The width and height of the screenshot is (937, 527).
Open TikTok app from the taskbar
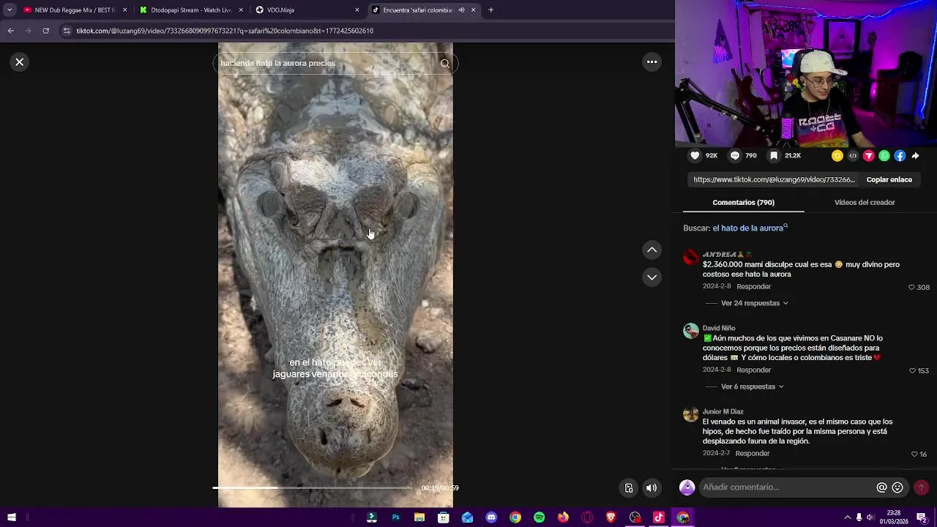[659, 517]
